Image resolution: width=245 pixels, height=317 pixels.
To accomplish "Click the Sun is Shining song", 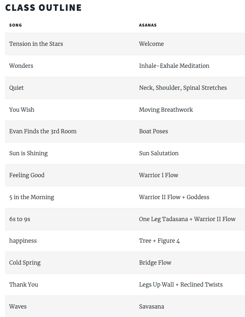I will pos(28,153).
